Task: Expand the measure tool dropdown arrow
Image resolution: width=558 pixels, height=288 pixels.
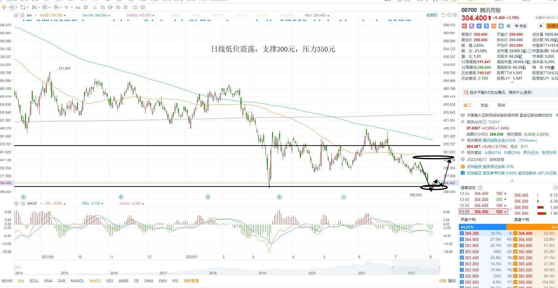Action: pyautogui.click(x=61, y=7)
